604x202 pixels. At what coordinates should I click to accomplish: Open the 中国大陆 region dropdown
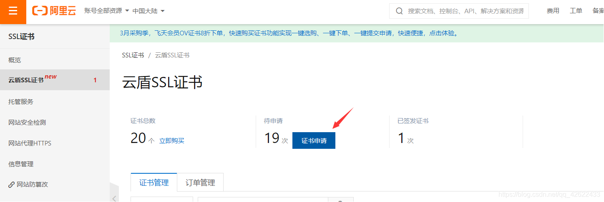click(x=148, y=11)
